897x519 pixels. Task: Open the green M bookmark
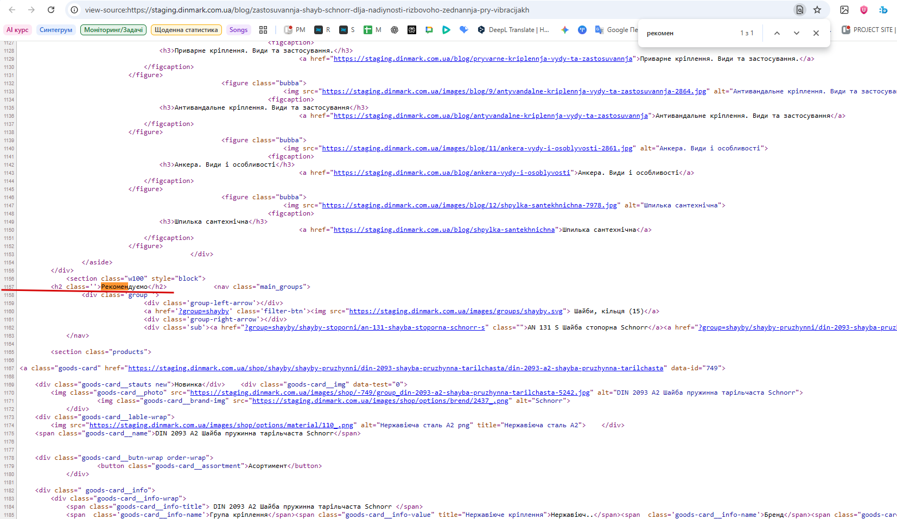[x=372, y=30]
